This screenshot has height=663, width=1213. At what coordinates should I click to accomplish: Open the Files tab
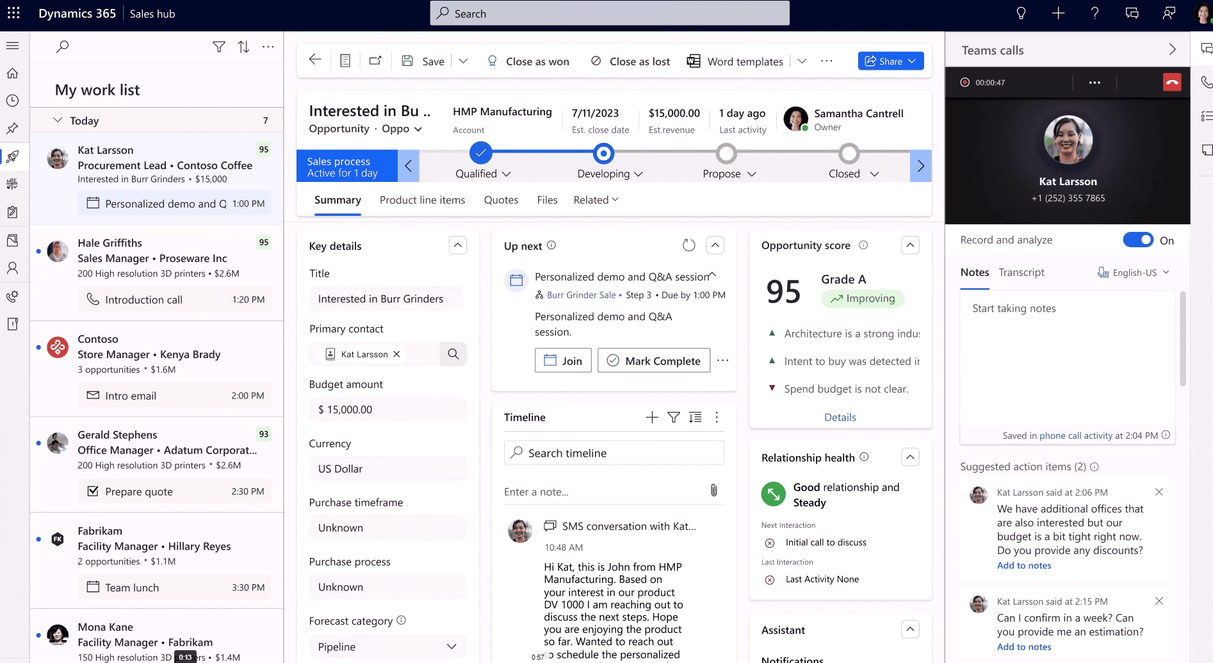point(547,200)
